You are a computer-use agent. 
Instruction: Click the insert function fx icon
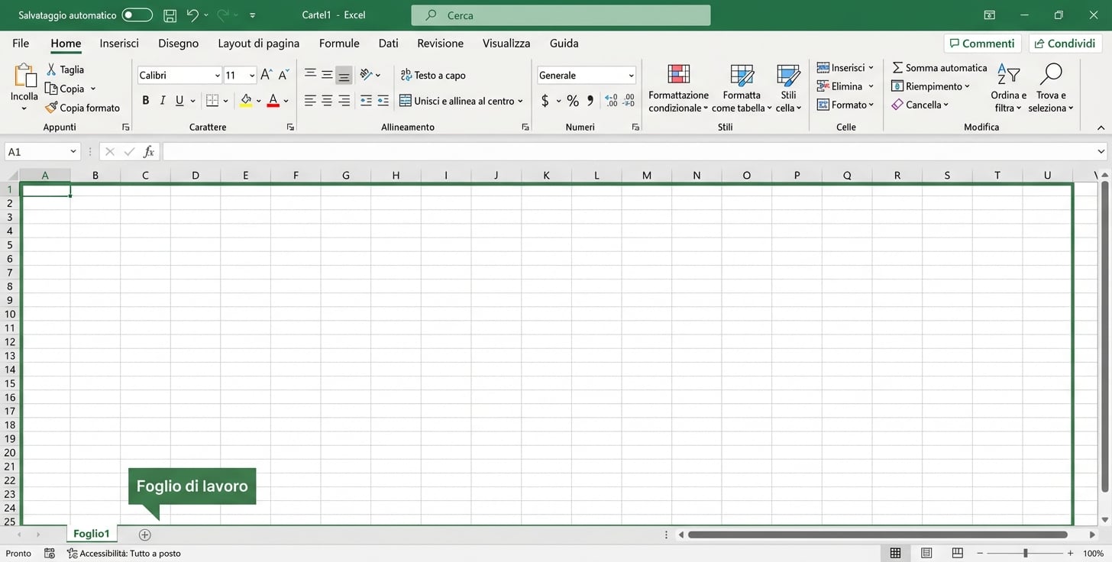point(149,152)
